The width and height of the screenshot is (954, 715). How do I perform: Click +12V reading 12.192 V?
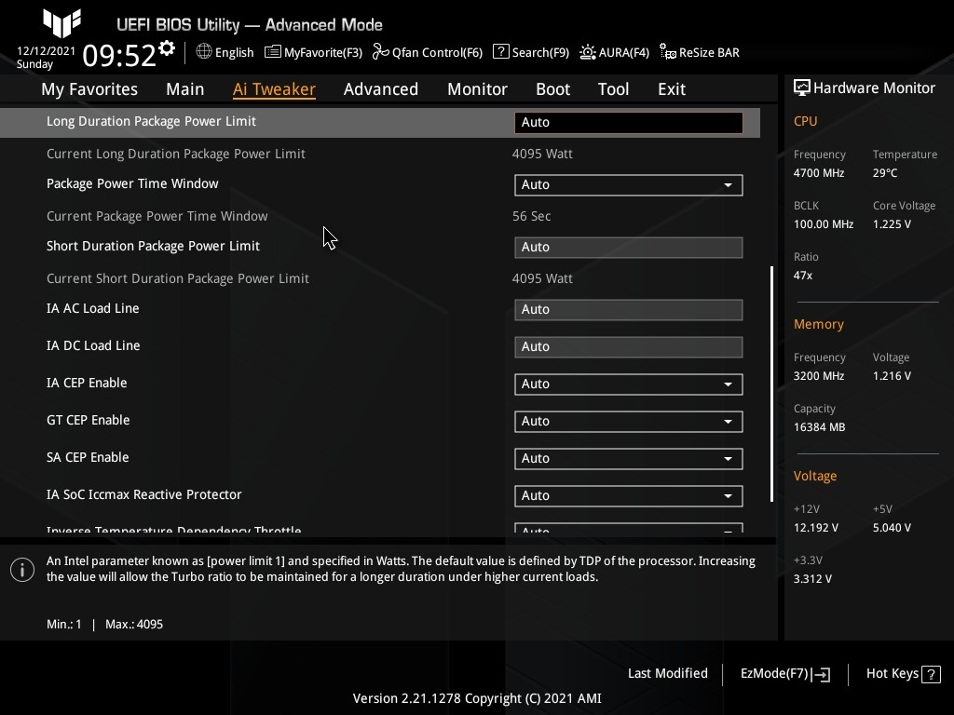pos(815,527)
